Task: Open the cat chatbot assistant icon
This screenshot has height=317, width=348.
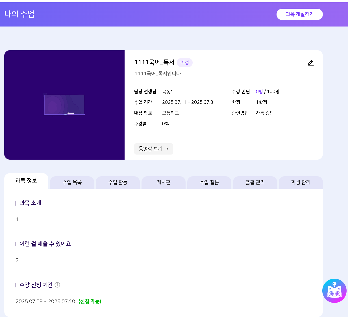Action: tap(334, 291)
